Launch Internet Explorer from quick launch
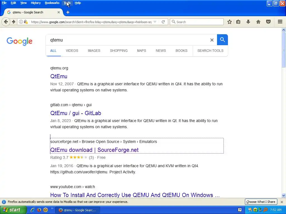The width and height of the screenshot is (286, 214). (x=33, y=210)
